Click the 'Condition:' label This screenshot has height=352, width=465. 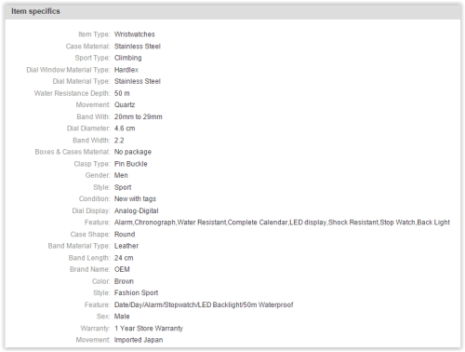pos(95,199)
